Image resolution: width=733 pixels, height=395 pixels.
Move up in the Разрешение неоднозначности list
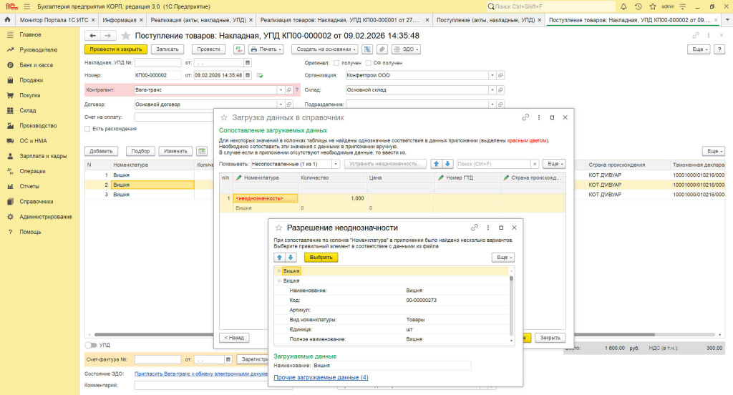280,258
